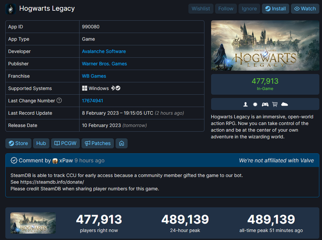Click the steamdb.info/donate URL text
The width and height of the screenshot is (322, 240).
point(52,182)
